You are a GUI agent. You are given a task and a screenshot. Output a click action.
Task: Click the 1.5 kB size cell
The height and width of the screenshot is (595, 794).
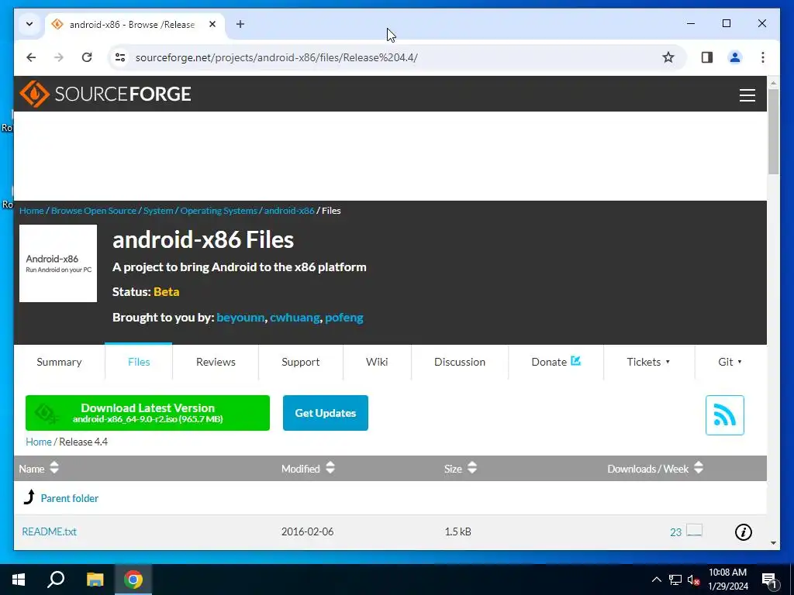457,531
